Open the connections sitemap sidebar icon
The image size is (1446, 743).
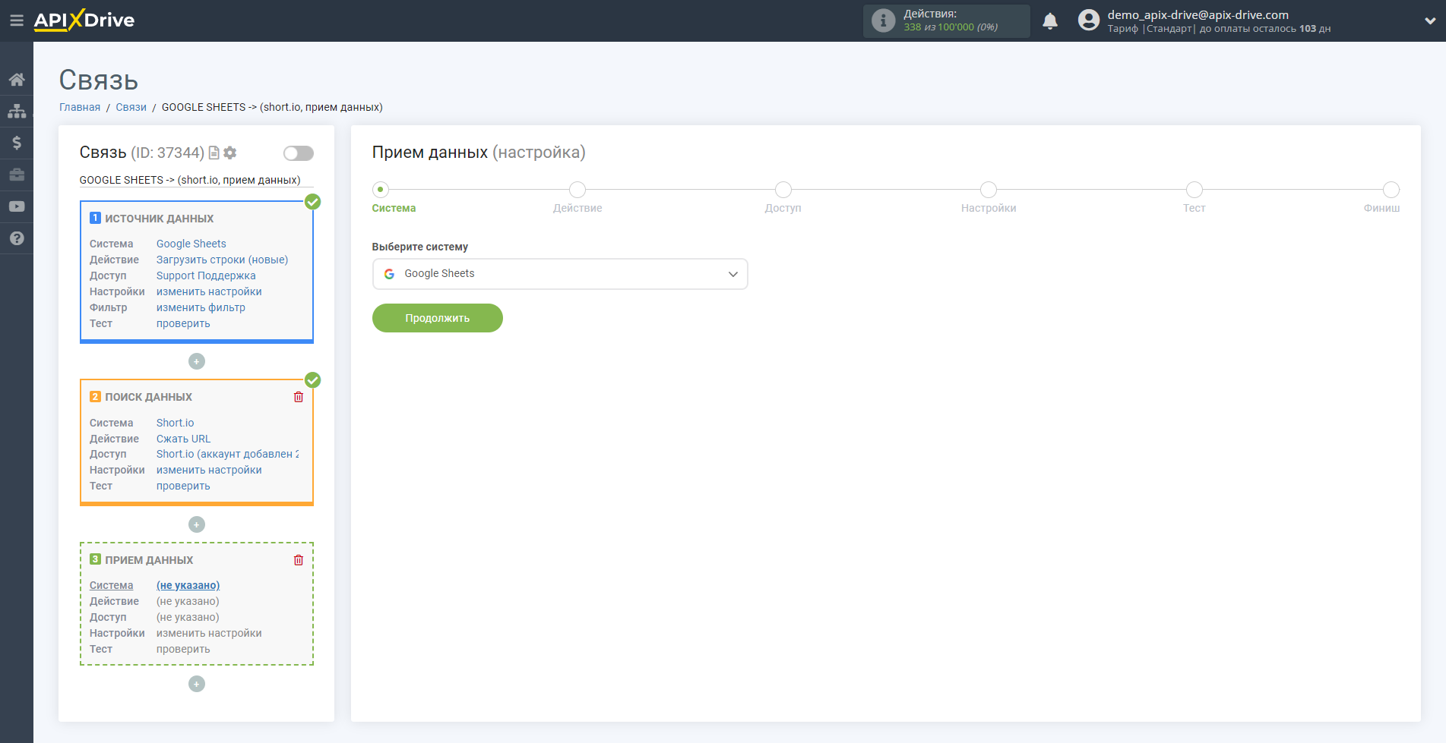tap(17, 111)
